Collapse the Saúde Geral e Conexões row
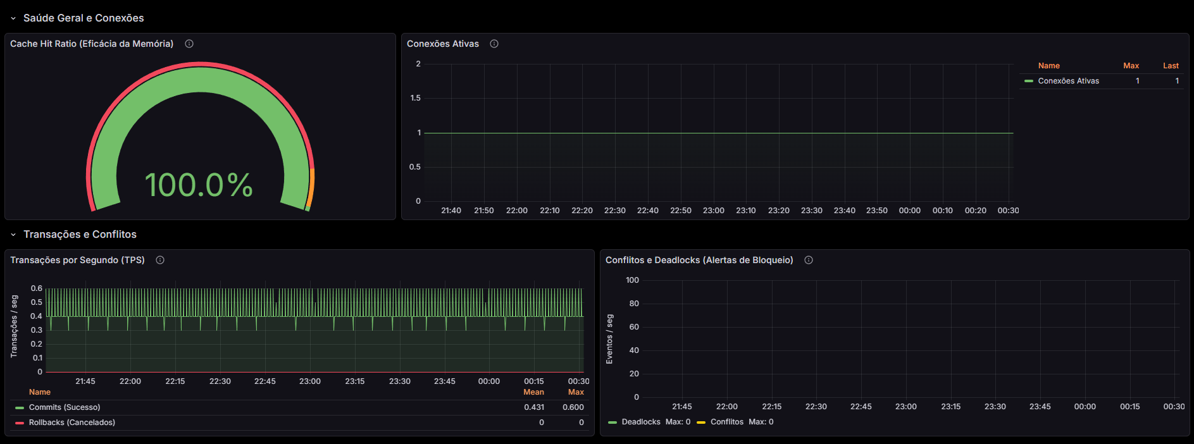This screenshot has width=1194, height=444. click(13, 18)
